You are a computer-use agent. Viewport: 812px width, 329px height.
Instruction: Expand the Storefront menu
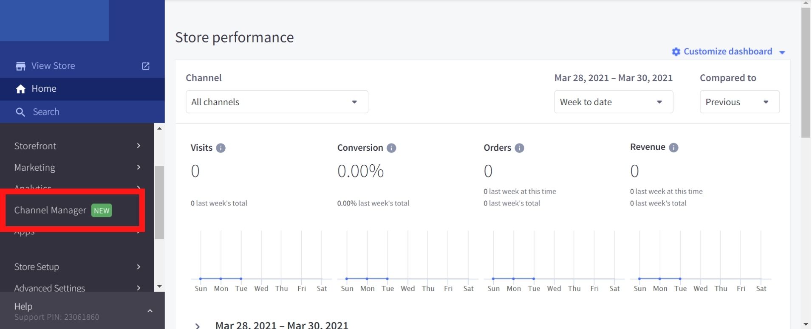click(x=76, y=146)
